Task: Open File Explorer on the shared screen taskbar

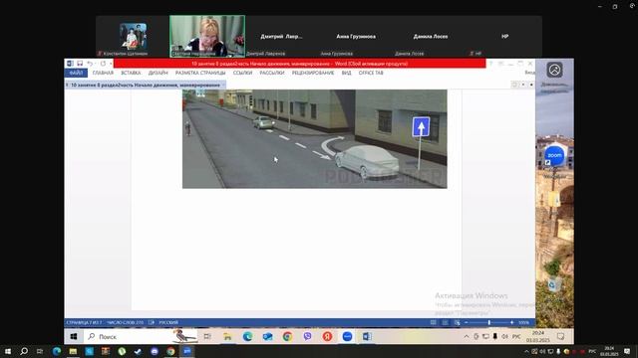Action: click(x=227, y=336)
